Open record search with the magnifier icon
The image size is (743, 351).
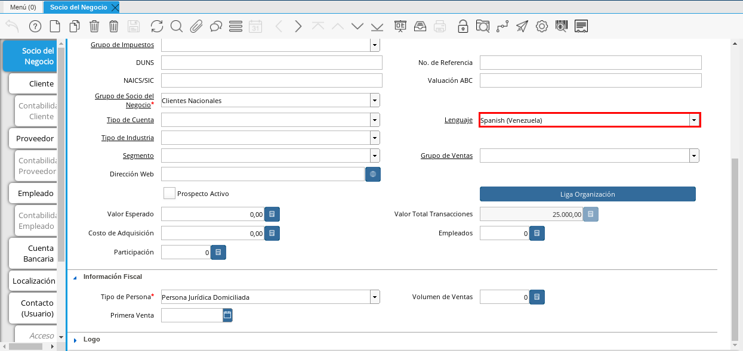177,26
